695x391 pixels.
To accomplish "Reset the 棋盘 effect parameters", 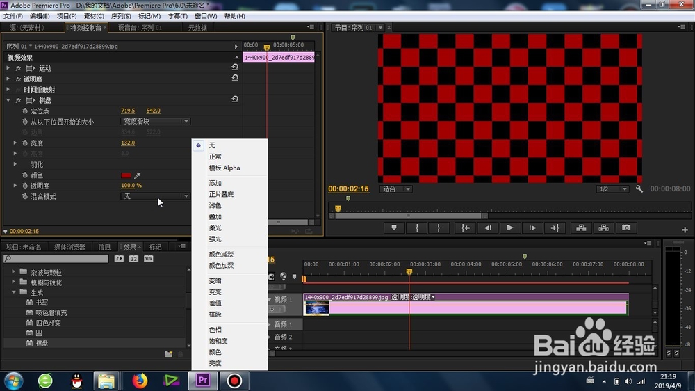I will 235,99.
